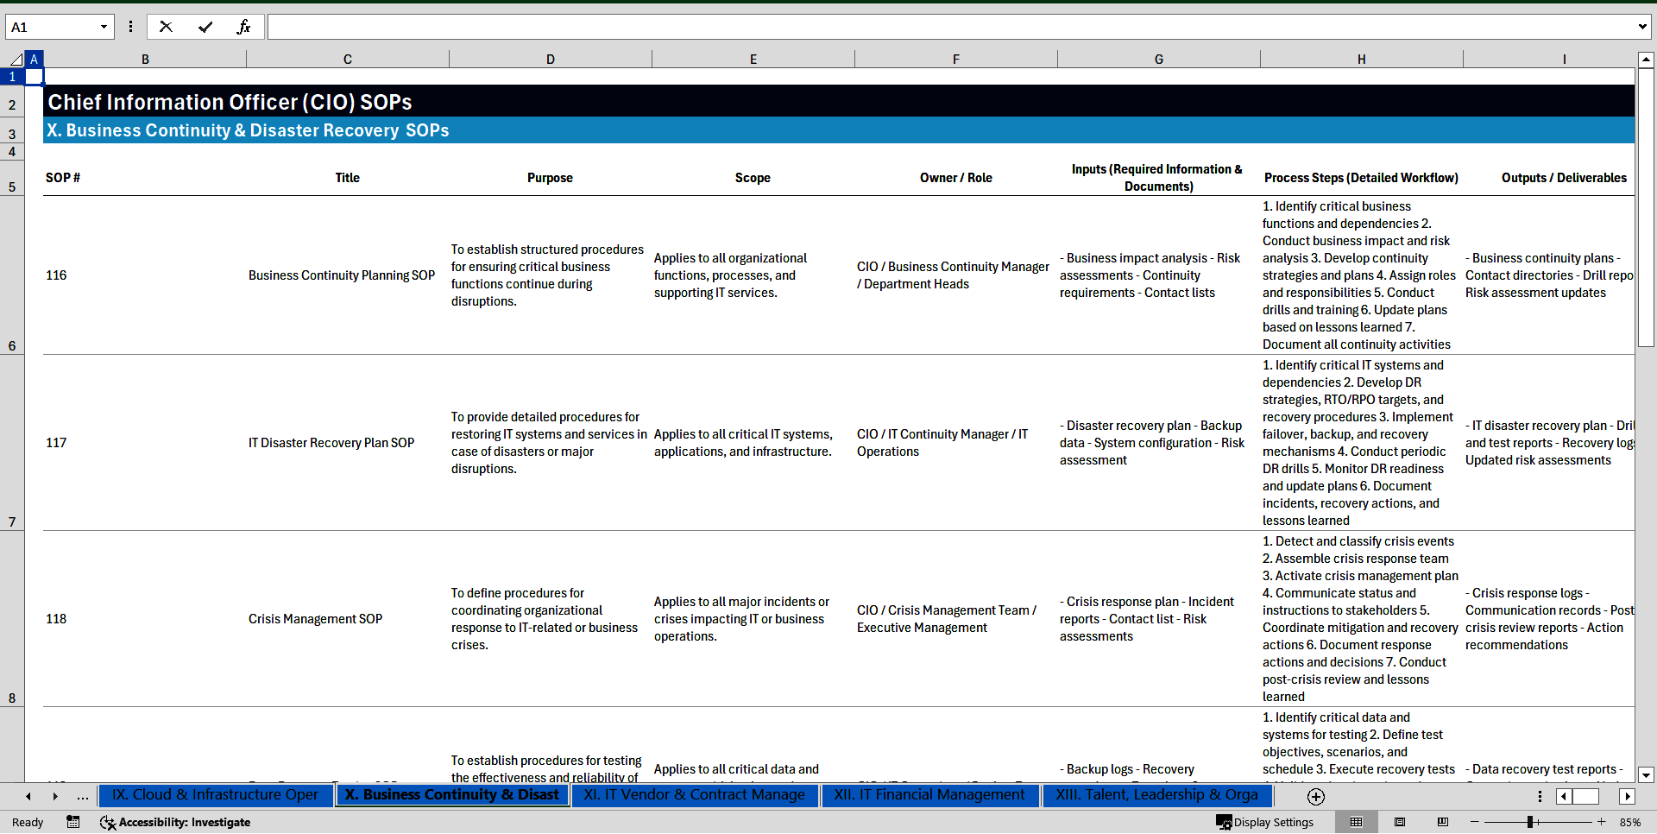
Task: Switch to Page Break Preview view
Action: click(1443, 822)
